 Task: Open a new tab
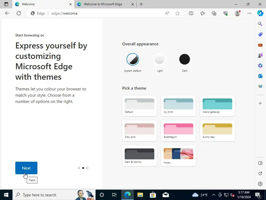pos(141,4)
